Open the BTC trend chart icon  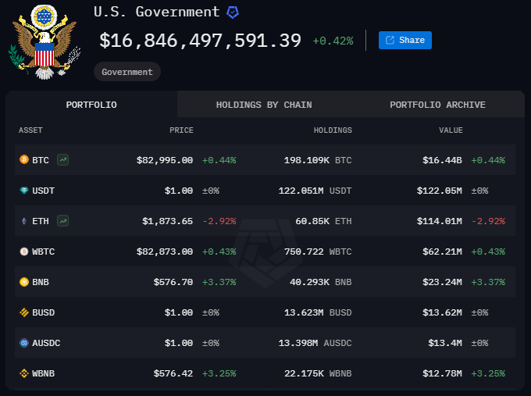[63, 159]
